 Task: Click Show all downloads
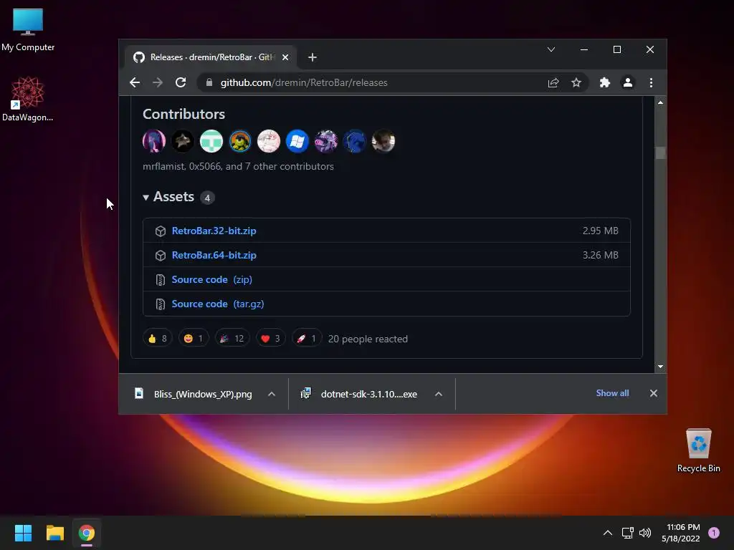click(612, 393)
